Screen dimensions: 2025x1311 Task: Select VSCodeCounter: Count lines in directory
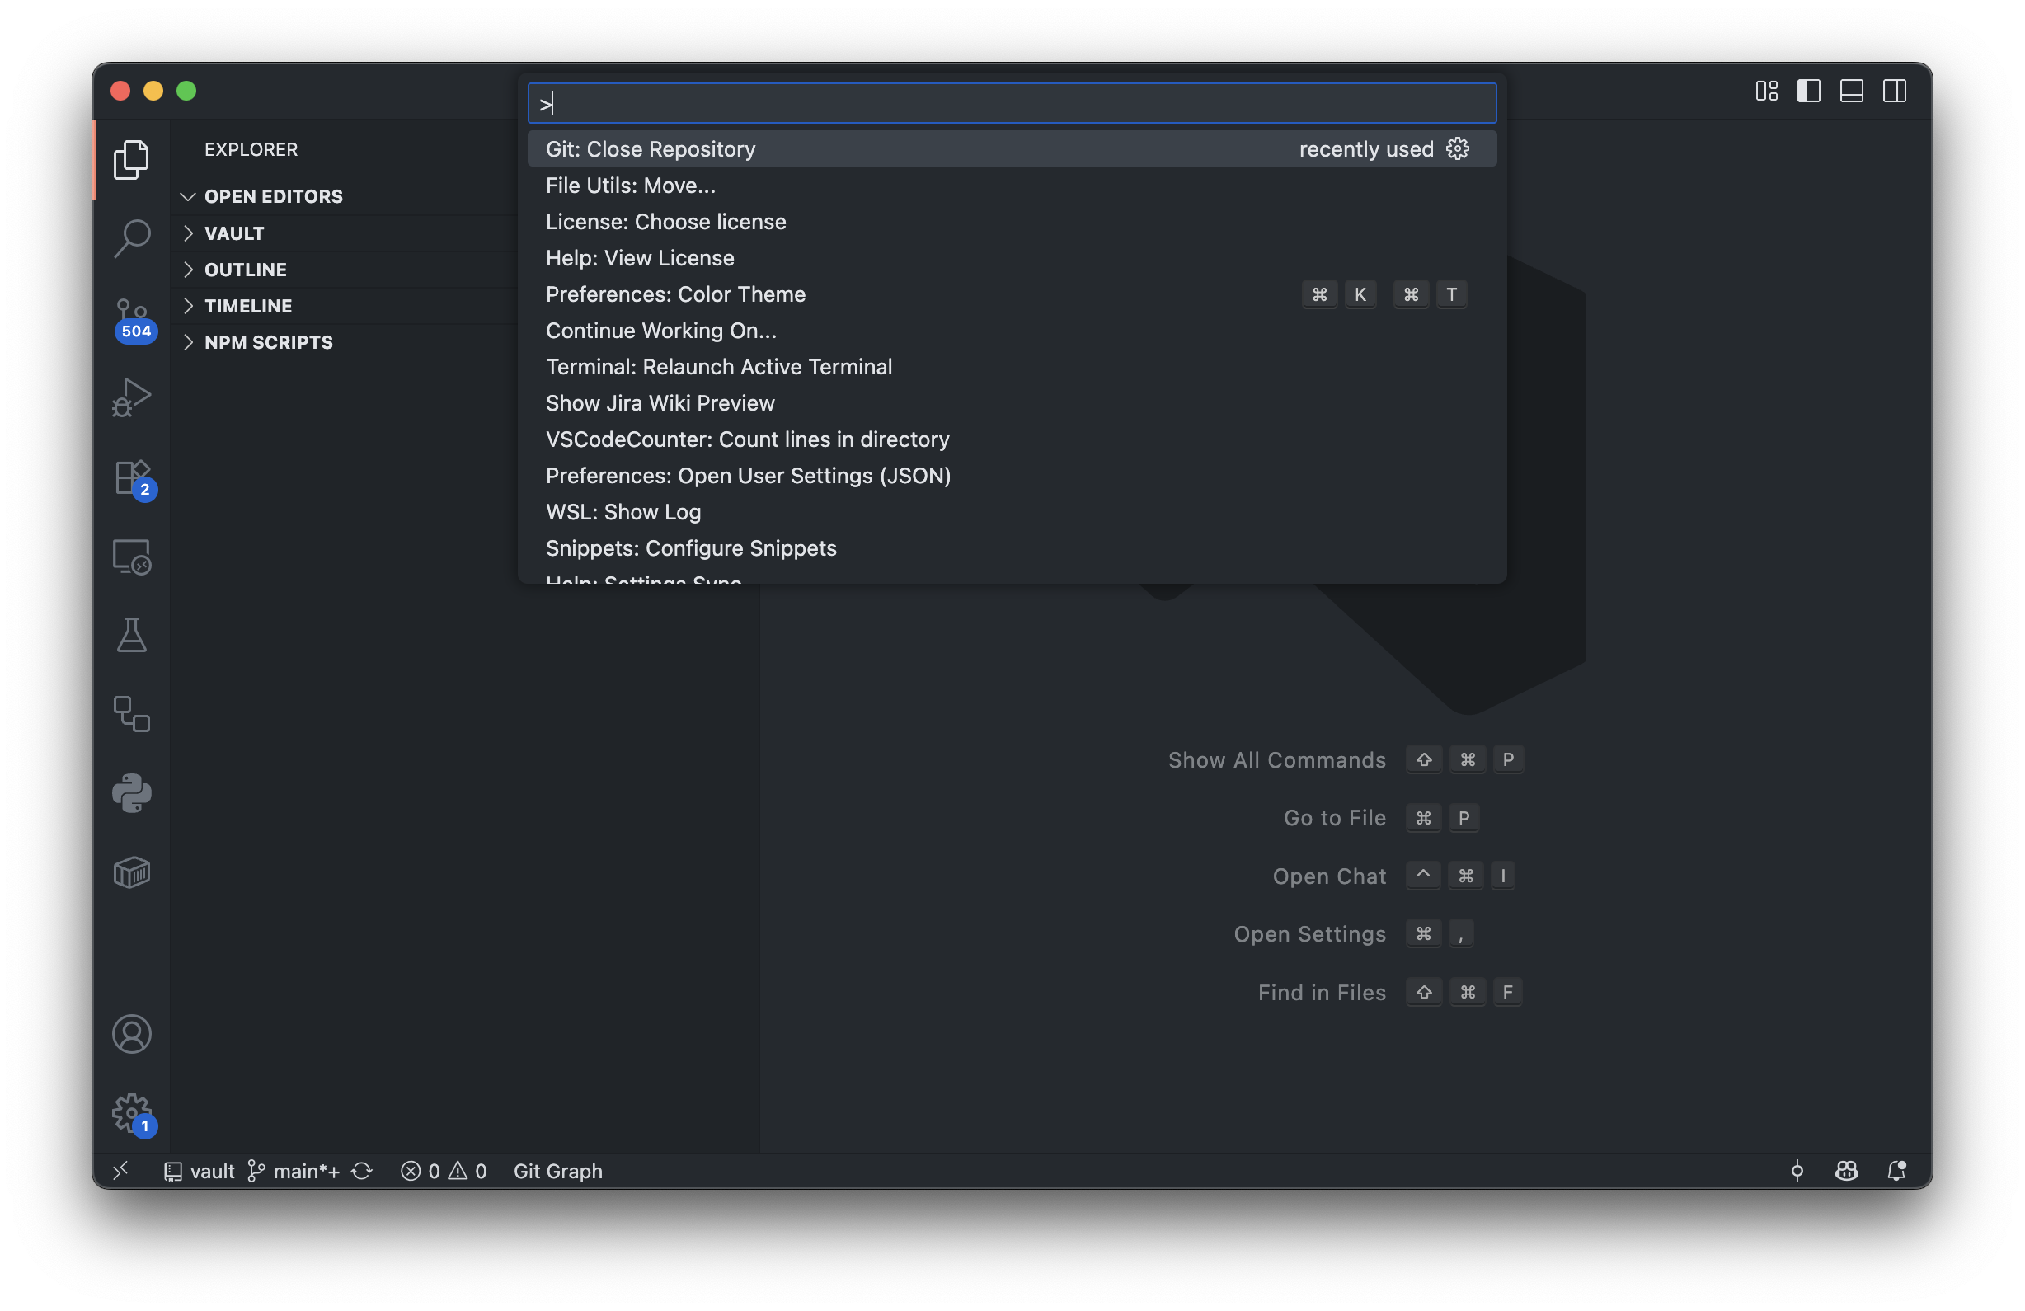pyautogui.click(x=1012, y=439)
